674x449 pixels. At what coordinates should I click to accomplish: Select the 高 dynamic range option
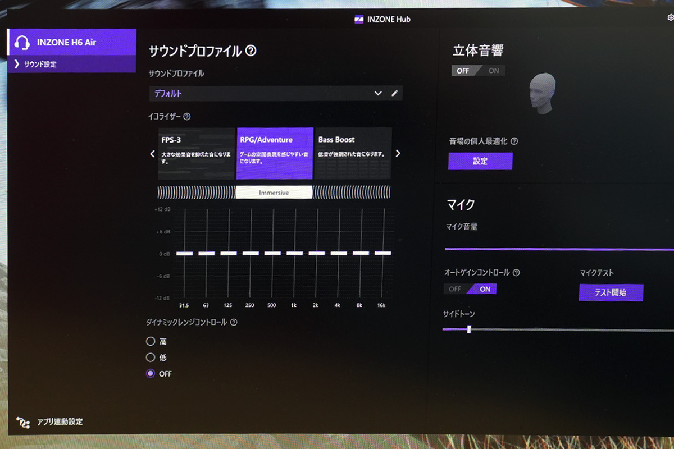(150, 341)
